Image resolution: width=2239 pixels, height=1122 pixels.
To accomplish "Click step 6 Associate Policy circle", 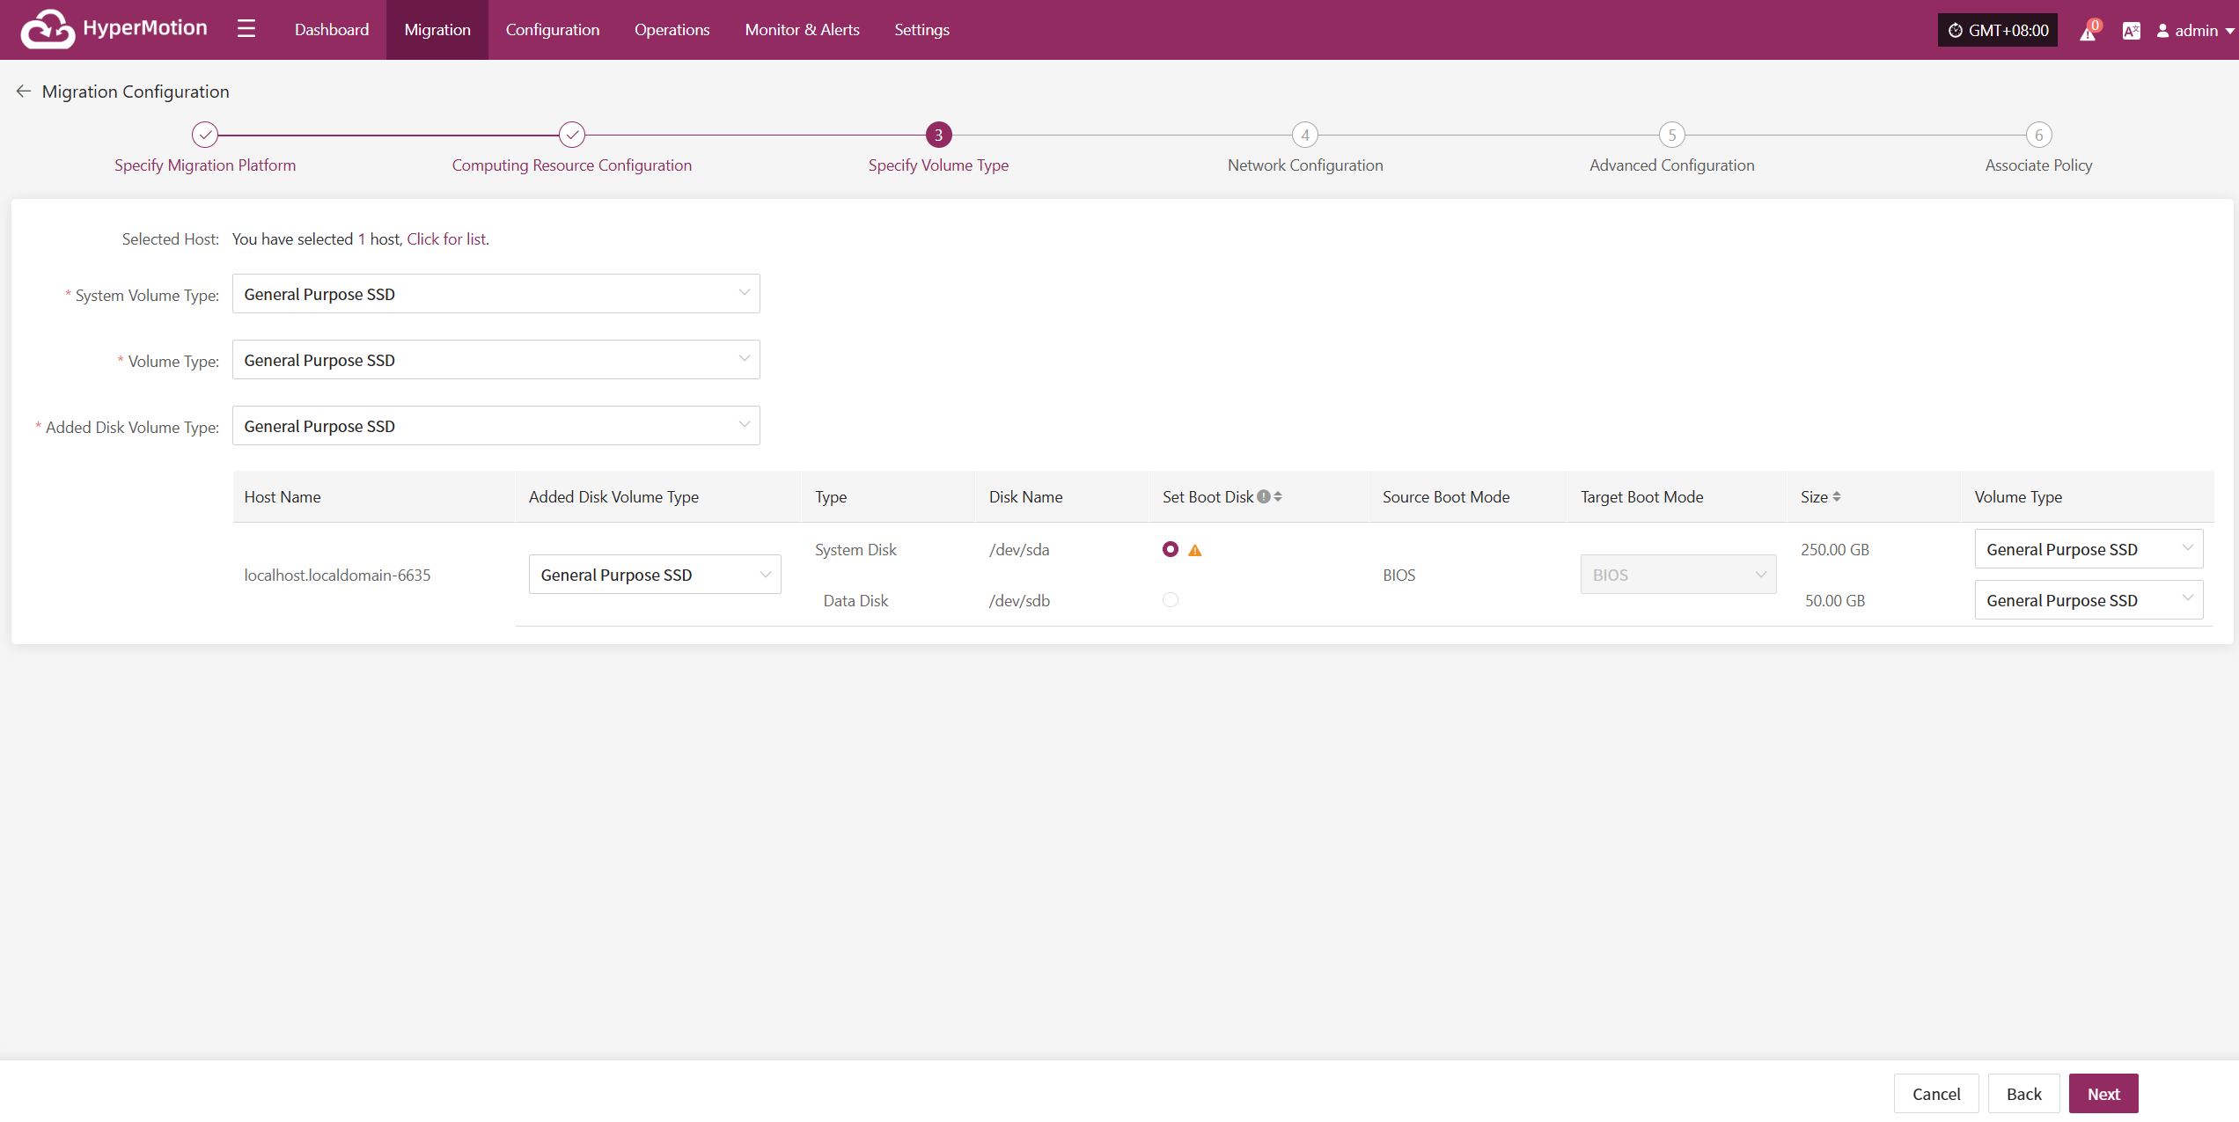I will (2038, 135).
